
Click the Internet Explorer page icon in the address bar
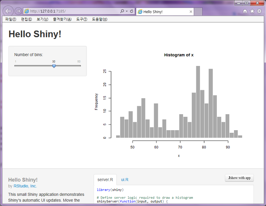(x=27, y=11)
